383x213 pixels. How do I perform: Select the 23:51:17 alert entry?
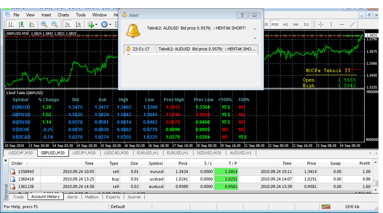point(191,49)
